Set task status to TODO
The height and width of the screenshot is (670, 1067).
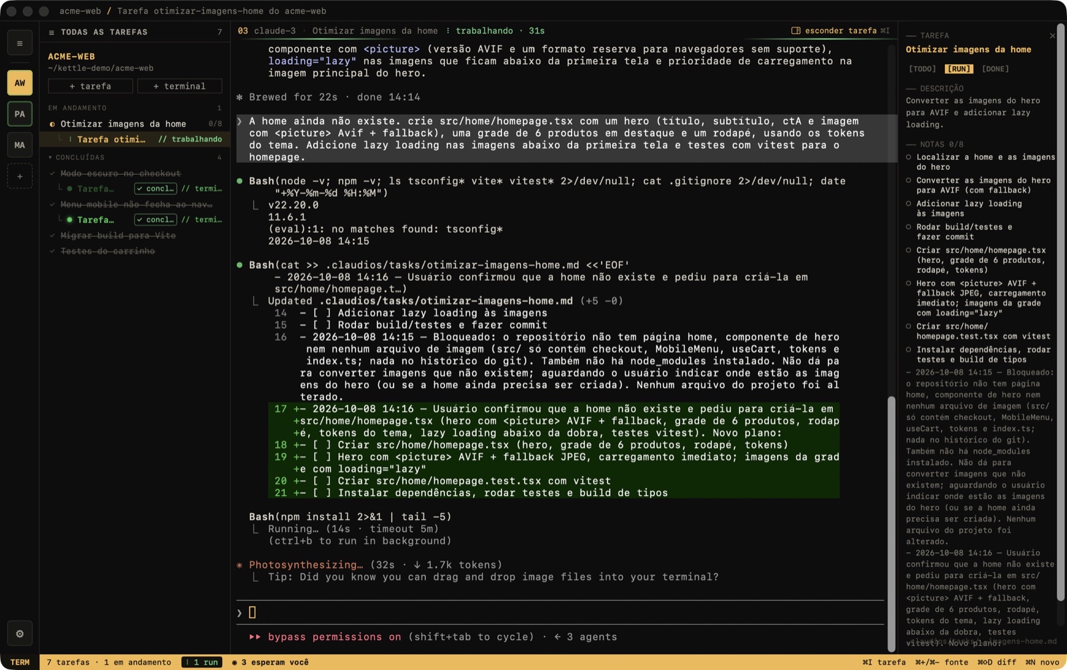click(922, 69)
